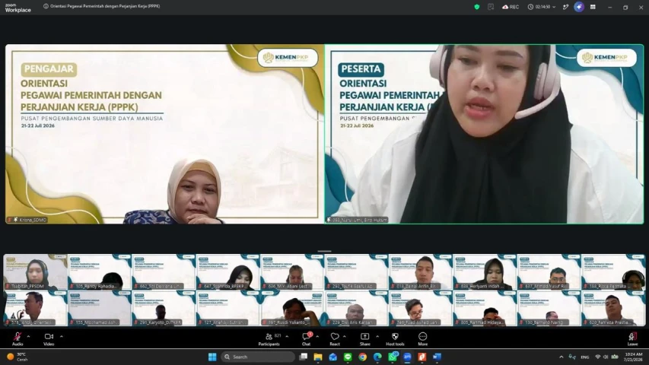Viewport: 649px width, 365px height.
Task: Click the REC cloud recording indicator
Action: 511,7
